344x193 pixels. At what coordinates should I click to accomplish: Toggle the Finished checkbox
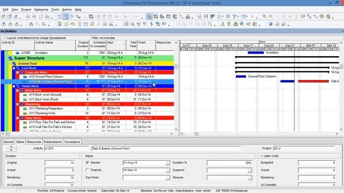click(x=87, y=170)
